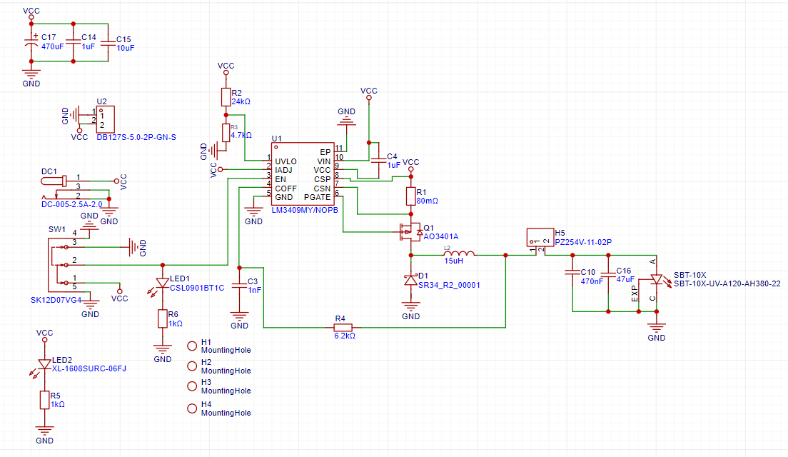Click the R2 24kΩ resistor

(x=226, y=97)
